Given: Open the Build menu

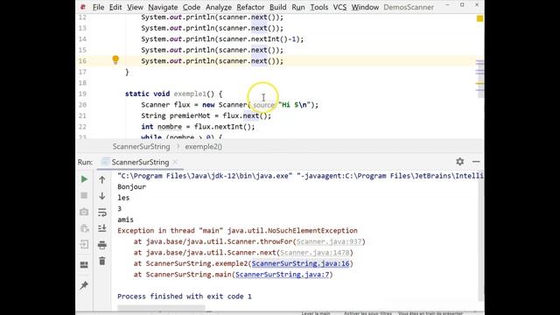Looking at the screenshot, I should (278, 7).
